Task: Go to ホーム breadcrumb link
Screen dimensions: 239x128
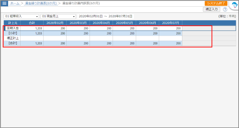Action: 15,3
